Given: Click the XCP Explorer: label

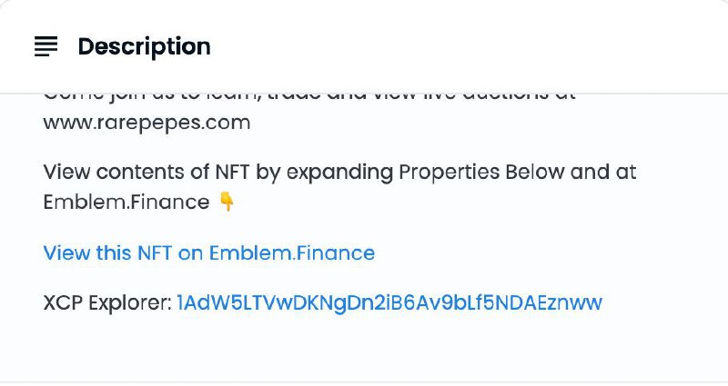Looking at the screenshot, I should [x=107, y=303].
